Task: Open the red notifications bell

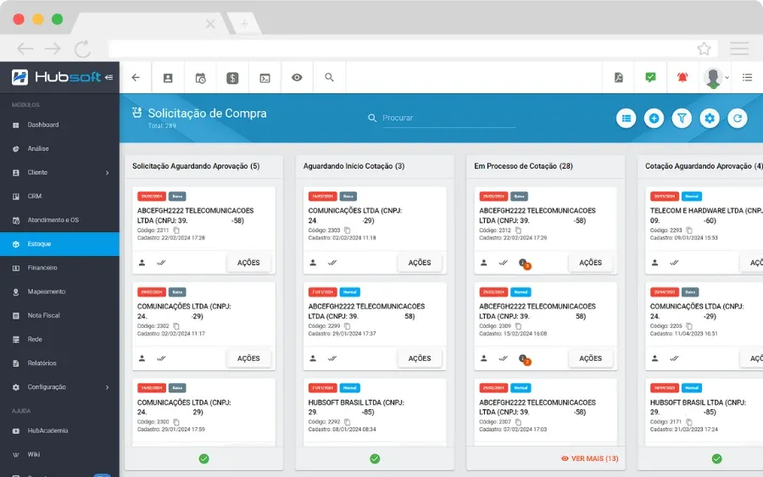Action: [682, 77]
